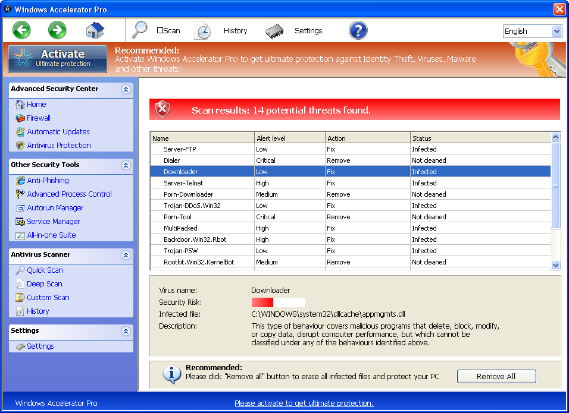
Task: Click the Custom Scan icon
Action: pyautogui.click(x=20, y=298)
